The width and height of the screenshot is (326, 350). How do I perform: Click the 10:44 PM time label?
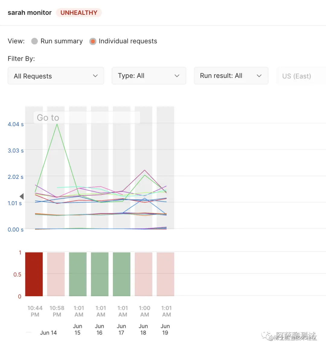coord(35,311)
